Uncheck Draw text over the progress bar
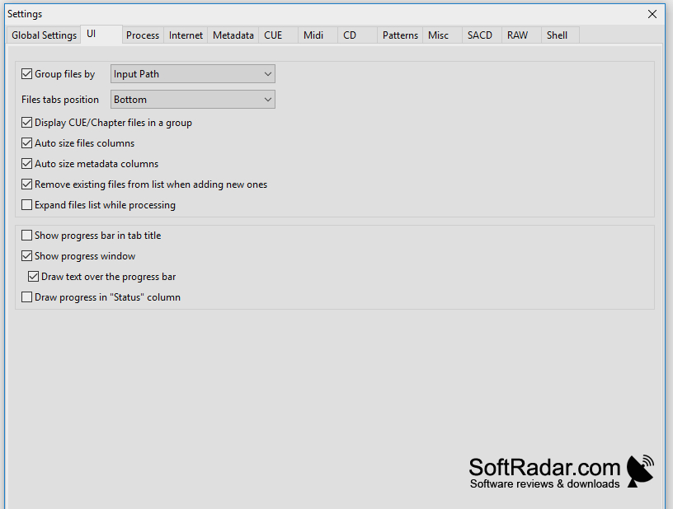Screen dimensions: 673x509 coord(34,277)
